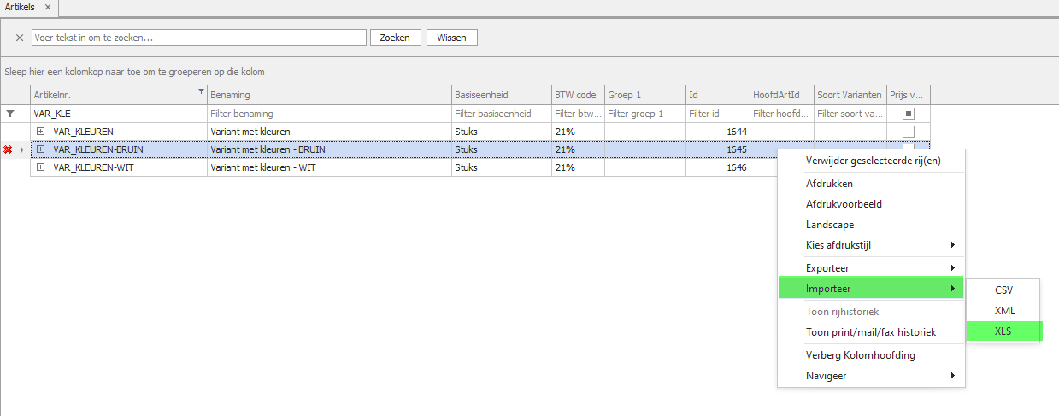Open the filter icon in Artikelnr. header
Screen dimensions: 1059x416
point(201,91)
